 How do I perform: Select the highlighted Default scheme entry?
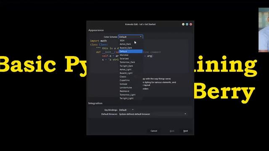(131, 51)
